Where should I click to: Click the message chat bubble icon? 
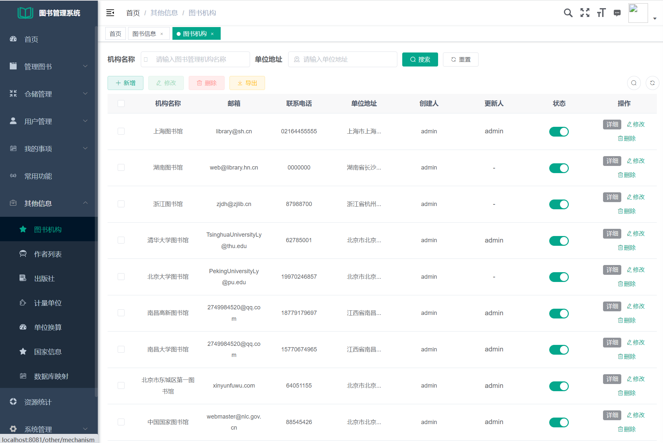click(x=617, y=13)
